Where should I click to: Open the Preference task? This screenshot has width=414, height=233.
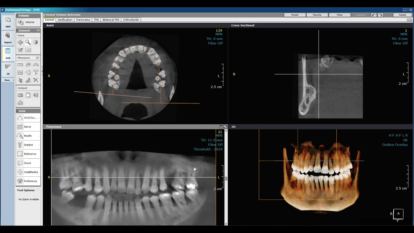pos(28,181)
